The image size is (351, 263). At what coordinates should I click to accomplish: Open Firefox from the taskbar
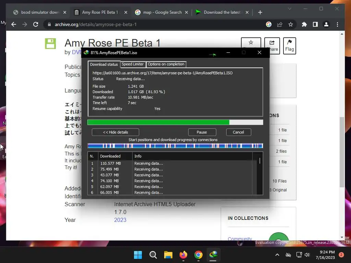pos(183,255)
